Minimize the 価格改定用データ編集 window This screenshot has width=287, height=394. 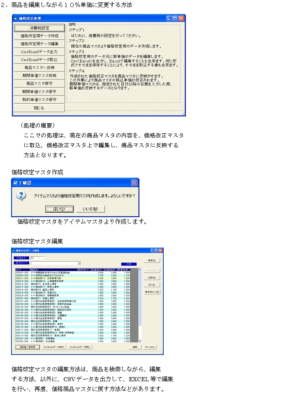(153, 250)
